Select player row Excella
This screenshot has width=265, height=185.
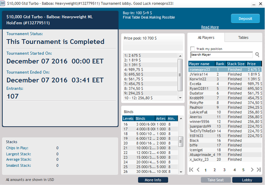(x=225, y=84)
